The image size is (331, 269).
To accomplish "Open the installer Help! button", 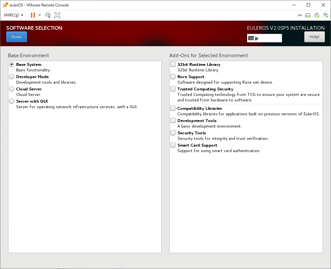I will coord(314,37).
